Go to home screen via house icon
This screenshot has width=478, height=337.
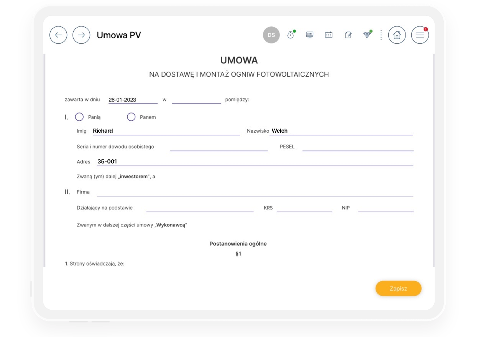click(397, 35)
